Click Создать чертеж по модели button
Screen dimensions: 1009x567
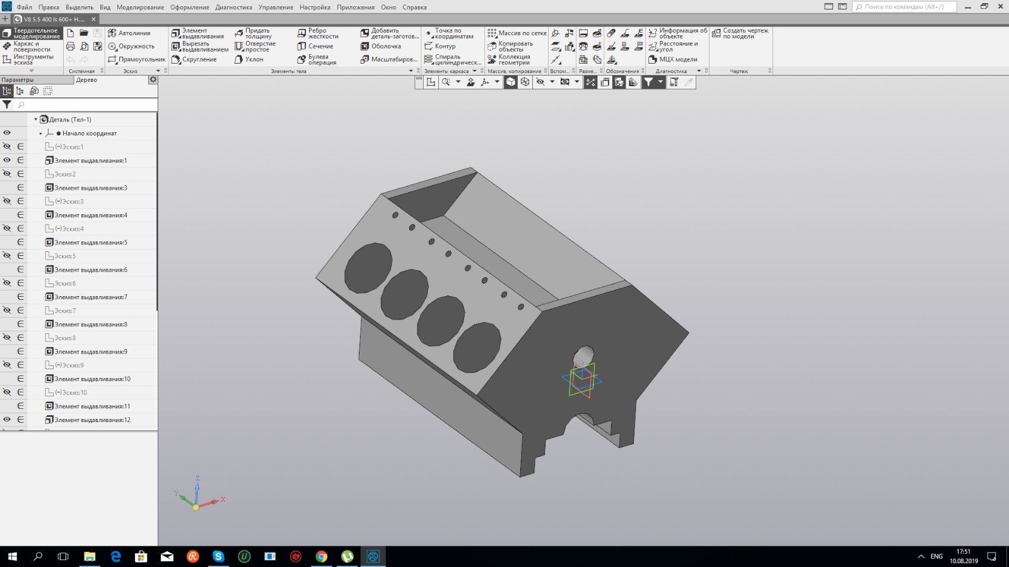click(x=740, y=33)
